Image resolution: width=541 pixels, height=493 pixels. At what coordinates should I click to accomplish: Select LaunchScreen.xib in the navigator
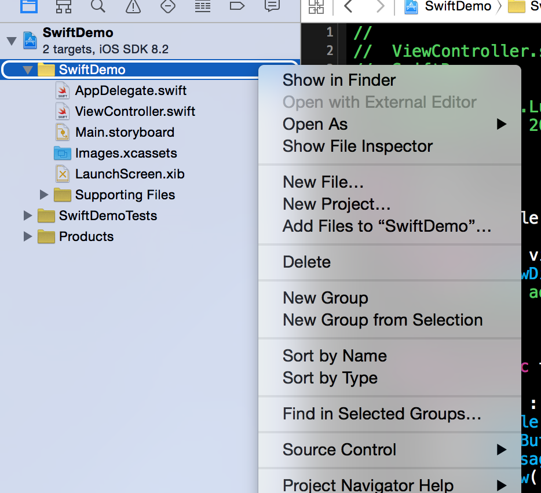[130, 174]
